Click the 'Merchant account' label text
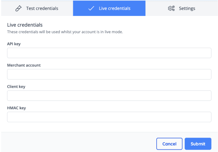 (x=24, y=65)
